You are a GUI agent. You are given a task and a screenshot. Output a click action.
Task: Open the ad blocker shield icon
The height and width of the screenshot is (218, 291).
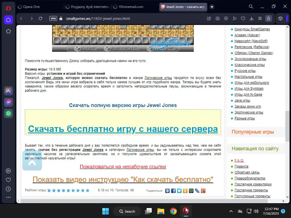point(226,18)
